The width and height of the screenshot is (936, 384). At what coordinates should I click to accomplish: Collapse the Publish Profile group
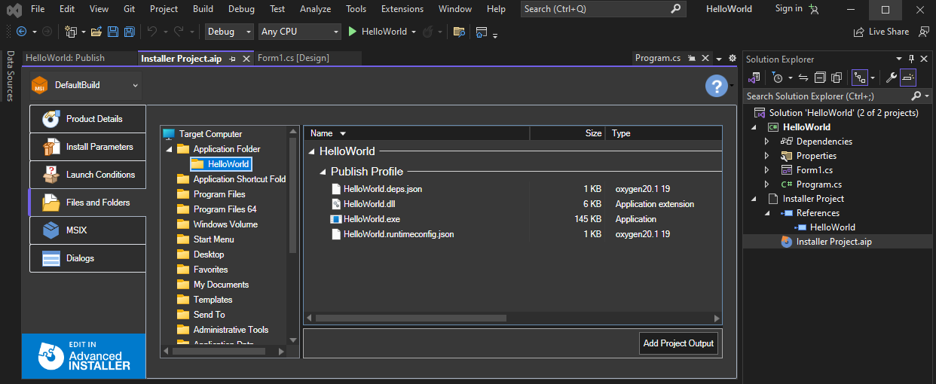[x=323, y=172]
